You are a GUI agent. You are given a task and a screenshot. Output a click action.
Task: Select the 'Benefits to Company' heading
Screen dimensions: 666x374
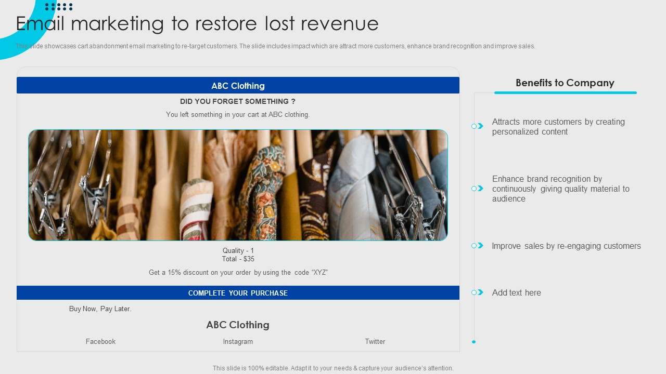point(565,83)
